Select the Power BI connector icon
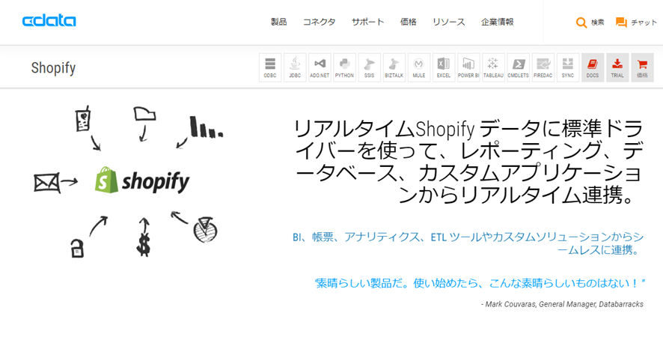Screen dimensions: 663x343 [x=468, y=67]
